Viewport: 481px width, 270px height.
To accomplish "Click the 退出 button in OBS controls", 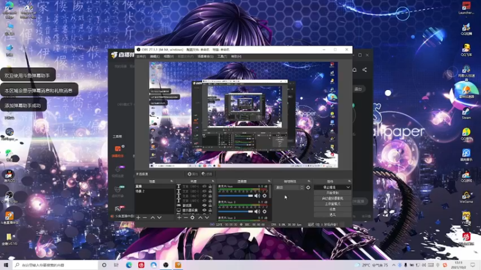I will pyautogui.click(x=332, y=215).
